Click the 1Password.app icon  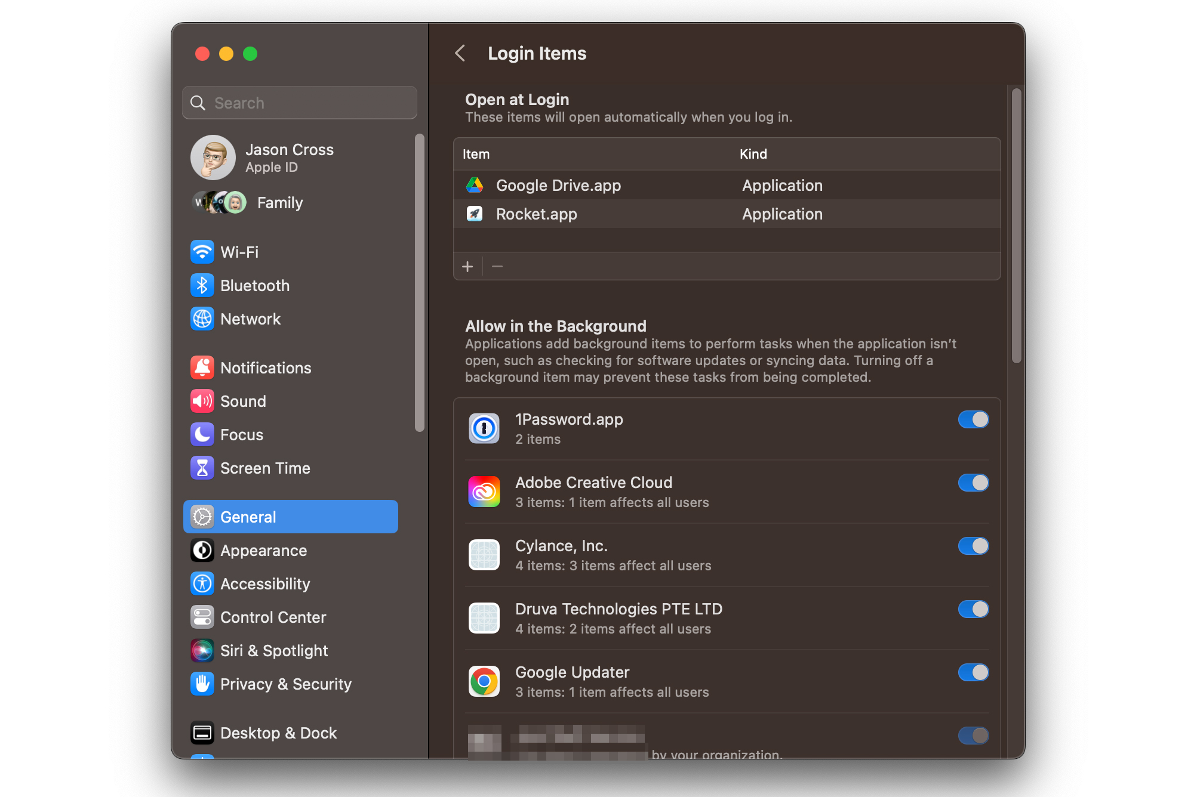tap(485, 429)
